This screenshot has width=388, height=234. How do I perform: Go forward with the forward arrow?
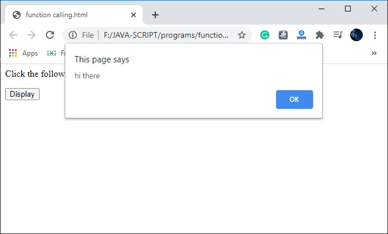[32, 35]
